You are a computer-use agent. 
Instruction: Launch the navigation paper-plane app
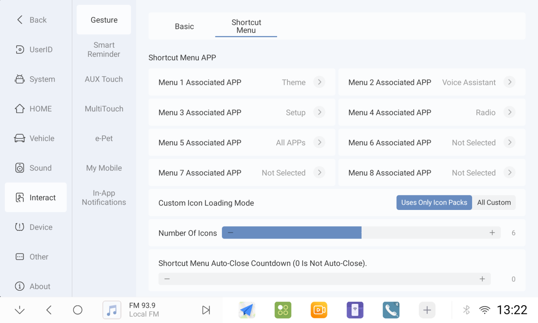(x=247, y=310)
